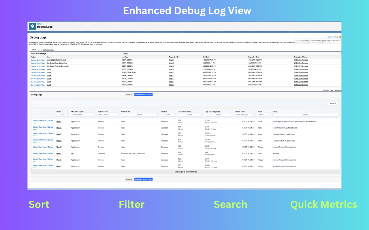Click the upper Delete All button
This screenshot has width=369, height=230.
point(129,95)
